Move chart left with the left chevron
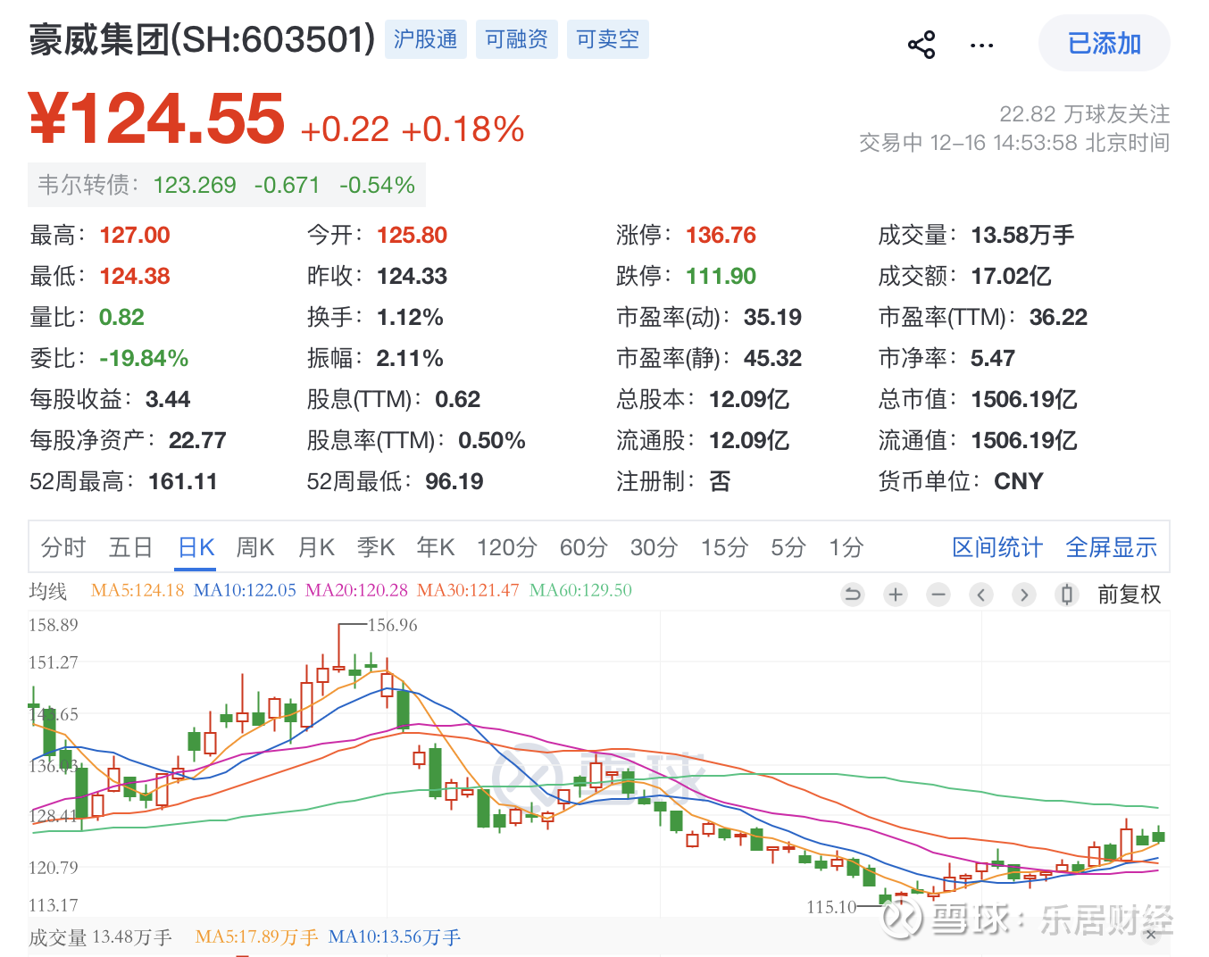 click(x=981, y=595)
